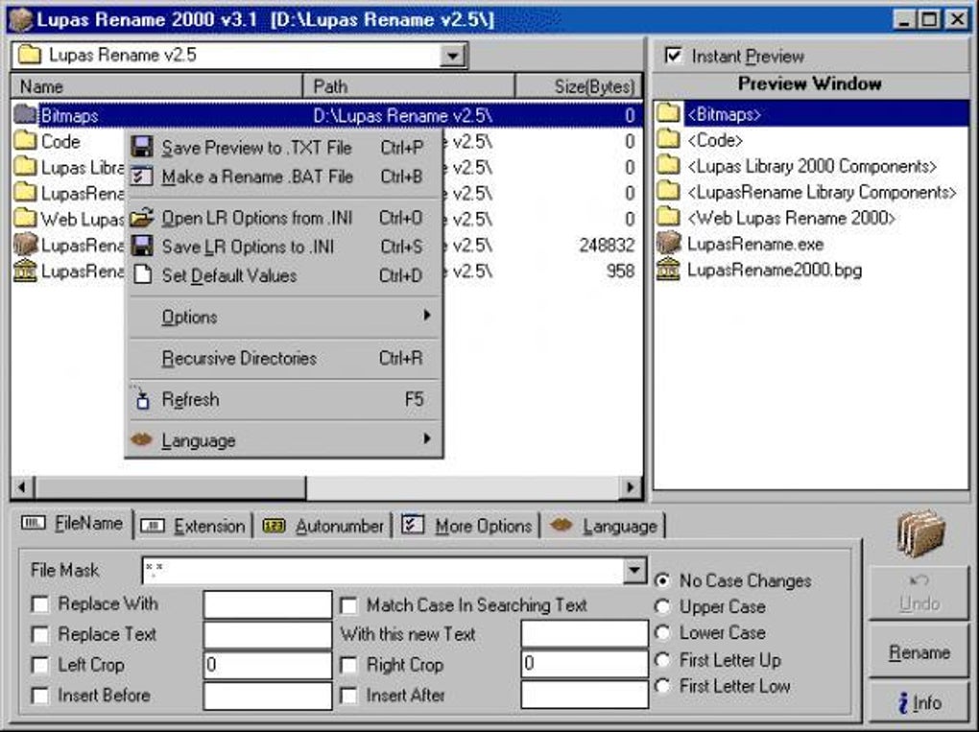Click the floppy icon beside Save Preview to .TXT

coord(142,148)
